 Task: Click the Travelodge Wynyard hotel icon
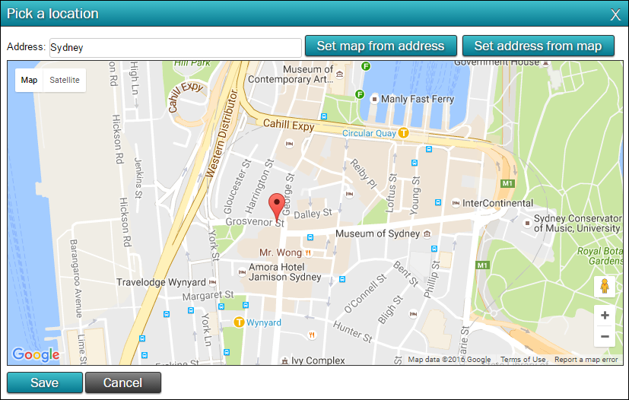[x=213, y=282]
